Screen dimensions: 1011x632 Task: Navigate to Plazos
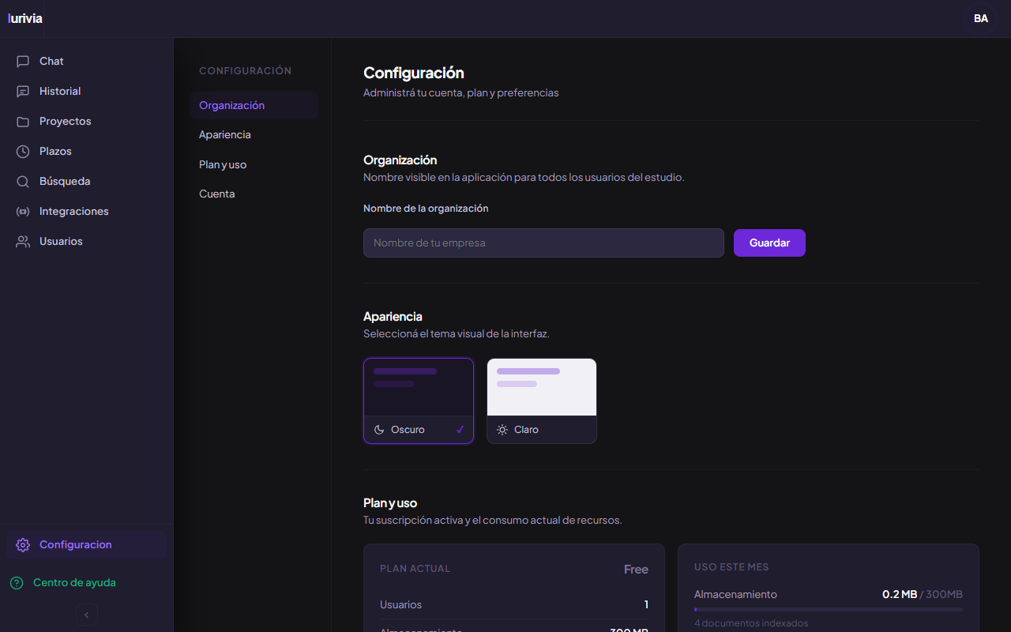[x=87, y=152]
